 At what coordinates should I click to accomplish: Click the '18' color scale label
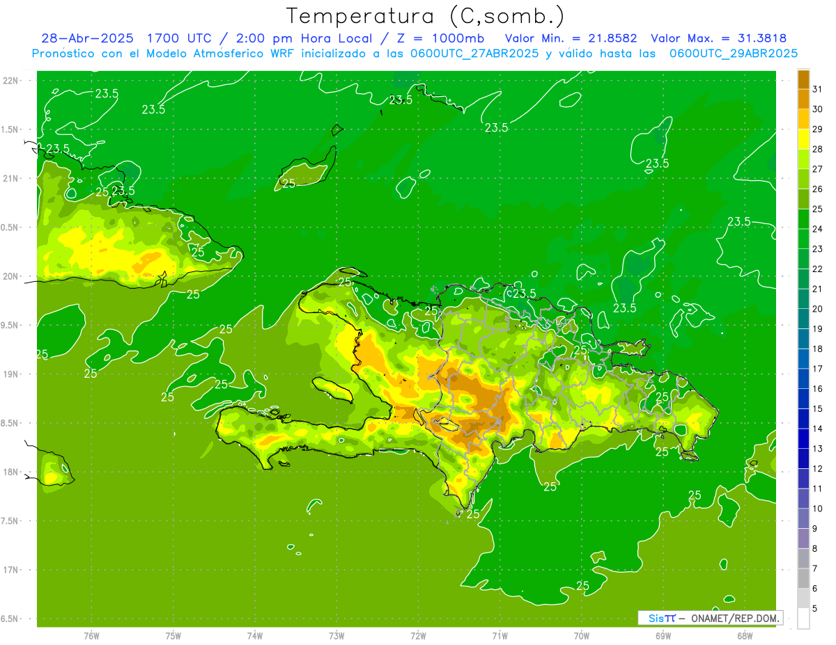pos(818,349)
